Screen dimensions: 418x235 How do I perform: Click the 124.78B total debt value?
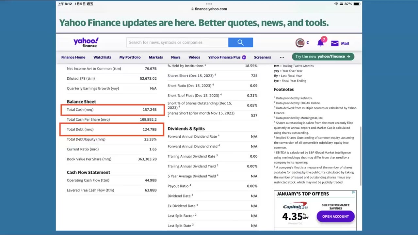(150, 130)
